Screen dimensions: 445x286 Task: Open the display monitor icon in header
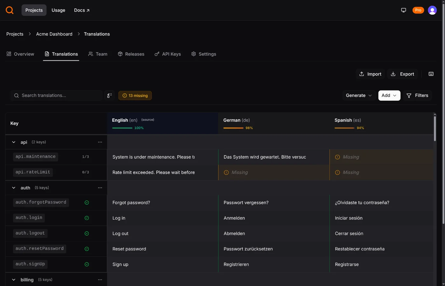click(x=403, y=10)
